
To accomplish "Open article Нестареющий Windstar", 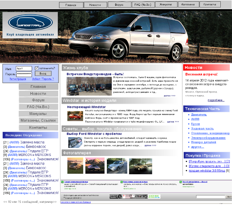I will click(x=86, y=107).
